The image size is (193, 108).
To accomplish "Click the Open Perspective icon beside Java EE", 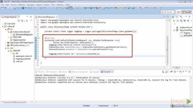I will pyautogui.click(x=178, y=12).
